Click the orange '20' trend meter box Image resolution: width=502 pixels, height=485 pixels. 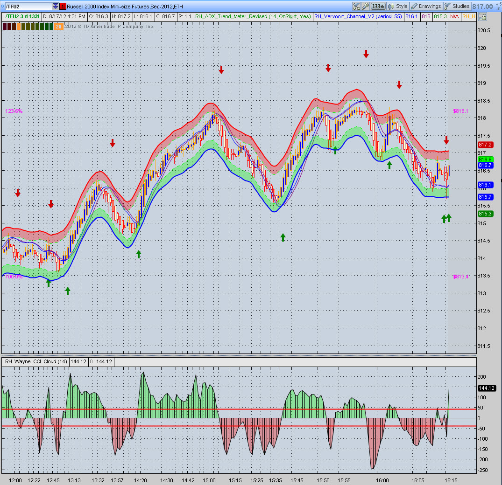[58, 27]
